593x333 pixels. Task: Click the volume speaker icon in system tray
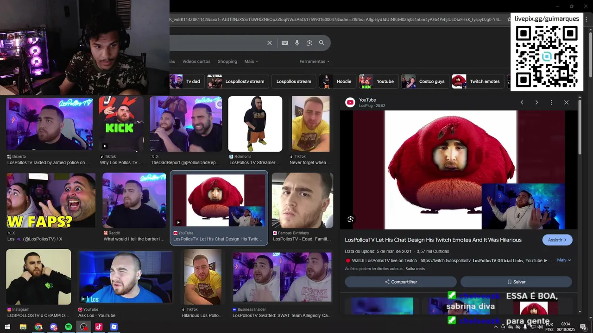[x=540, y=327]
